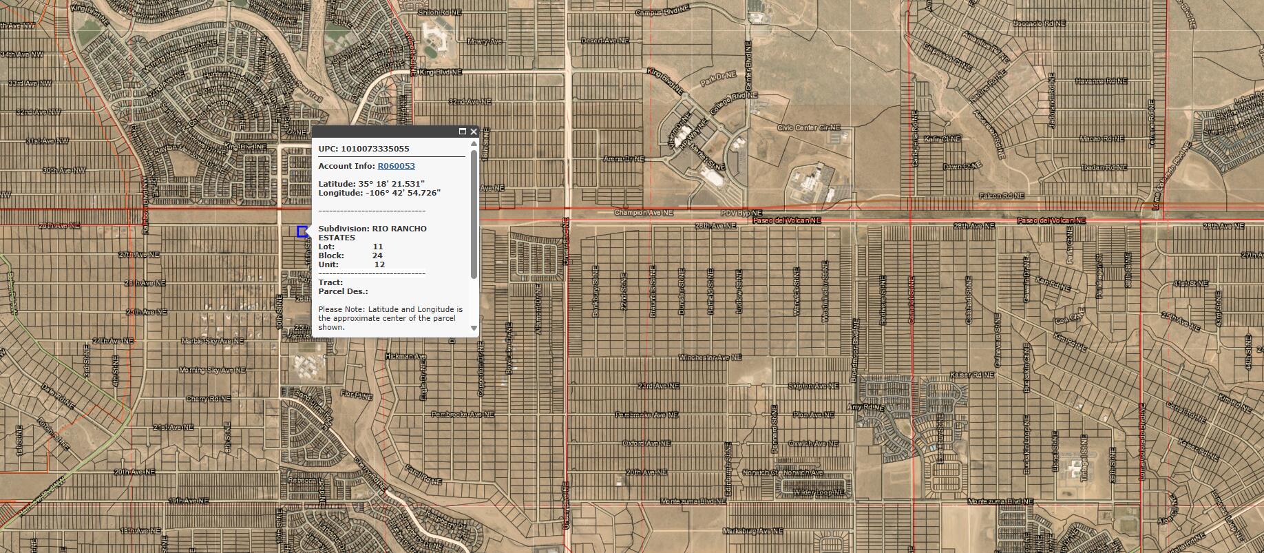Click the popup vertical scrollbar thumb
Viewport: 1264px width, 553px height.
(x=474, y=213)
